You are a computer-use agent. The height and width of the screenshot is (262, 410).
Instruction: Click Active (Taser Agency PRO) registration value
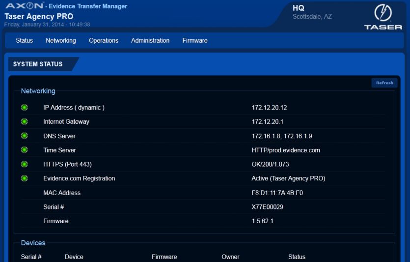coord(288,178)
